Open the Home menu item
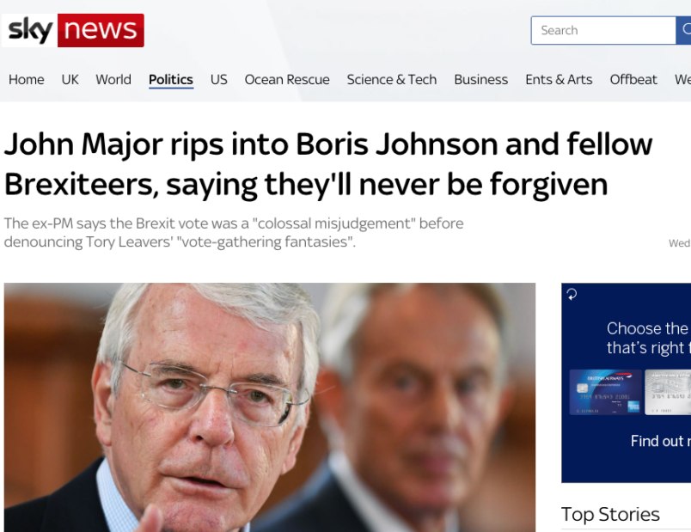 pyautogui.click(x=27, y=79)
